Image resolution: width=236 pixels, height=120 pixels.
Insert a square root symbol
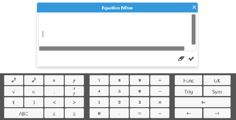pos(14,91)
